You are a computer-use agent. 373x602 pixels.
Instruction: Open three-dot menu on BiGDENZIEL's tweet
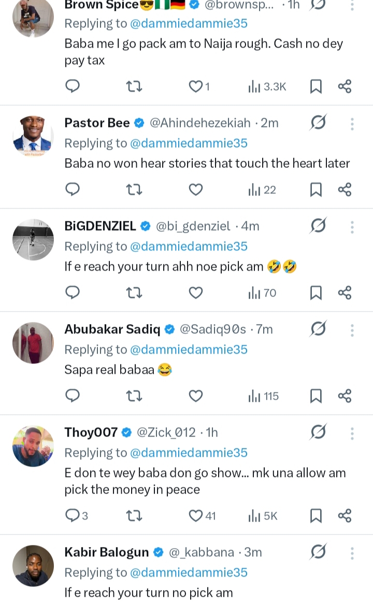pos(352,227)
